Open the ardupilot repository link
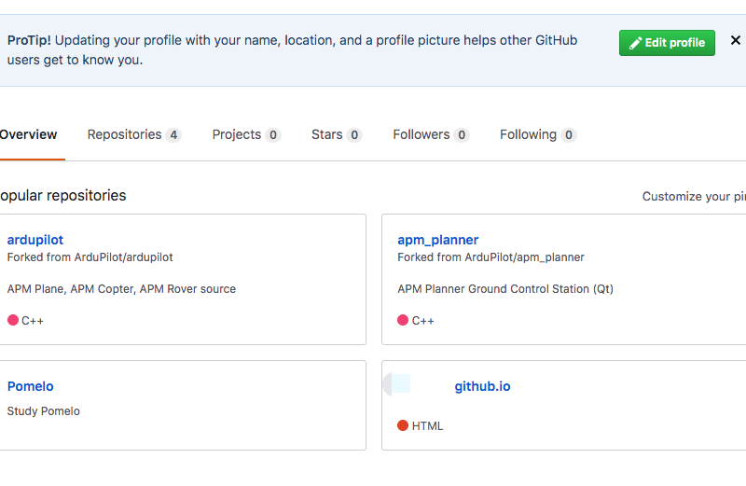Image resolution: width=746 pixels, height=486 pixels. coord(35,240)
